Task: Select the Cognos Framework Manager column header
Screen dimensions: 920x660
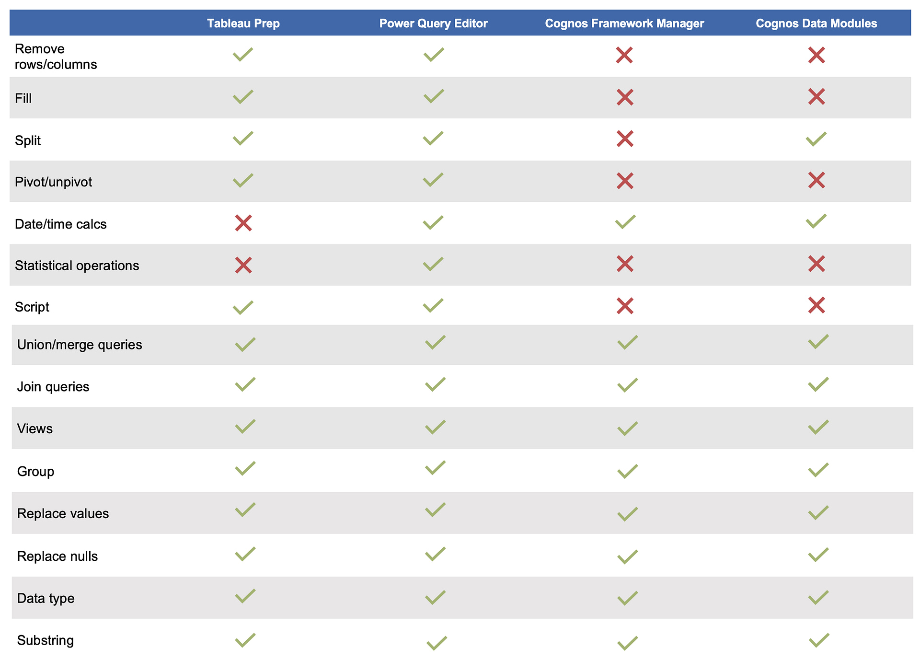Action: coord(624,23)
